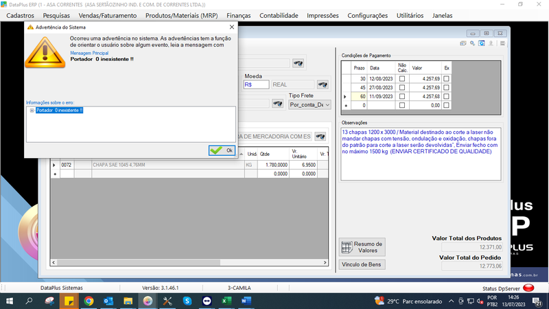Open the Produtos/Materiais (MRP) menu
This screenshot has height=309, width=549.
[x=181, y=15]
